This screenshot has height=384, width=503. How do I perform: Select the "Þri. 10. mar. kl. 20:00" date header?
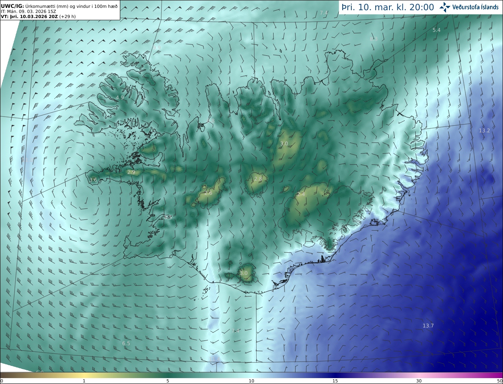click(x=387, y=7)
